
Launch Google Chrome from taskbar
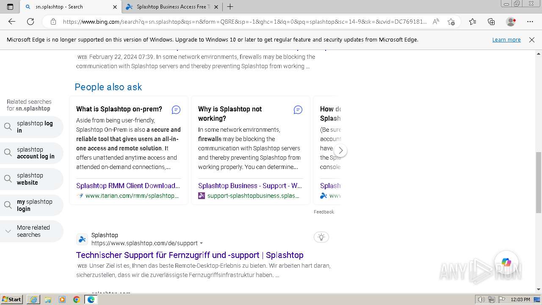click(77, 299)
